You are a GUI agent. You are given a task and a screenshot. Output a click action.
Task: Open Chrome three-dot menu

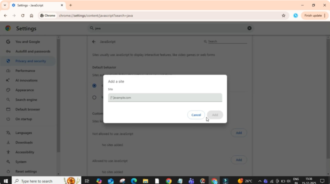(325, 15)
